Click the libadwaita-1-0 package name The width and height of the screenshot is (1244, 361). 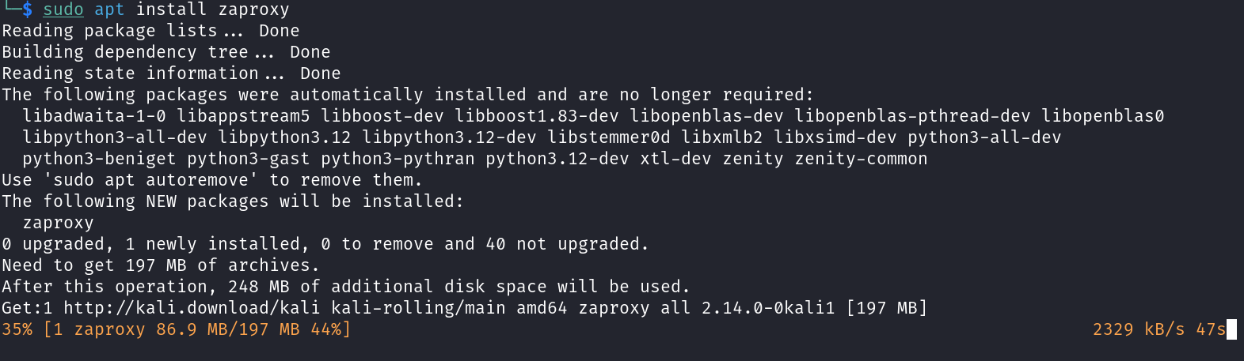pos(94,116)
